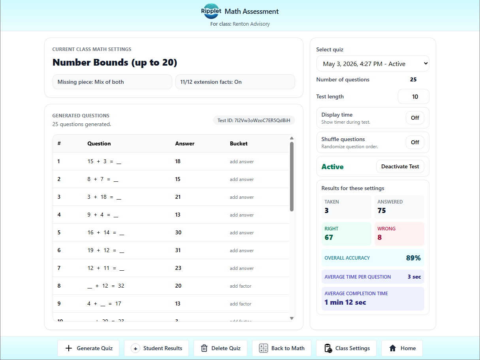
Task: Click the TAKEN 3 stat card
Action: click(346, 207)
